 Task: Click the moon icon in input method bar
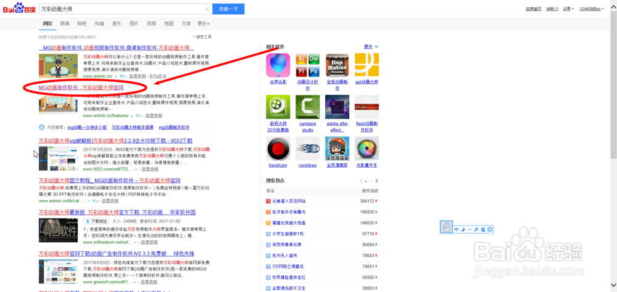463,229
